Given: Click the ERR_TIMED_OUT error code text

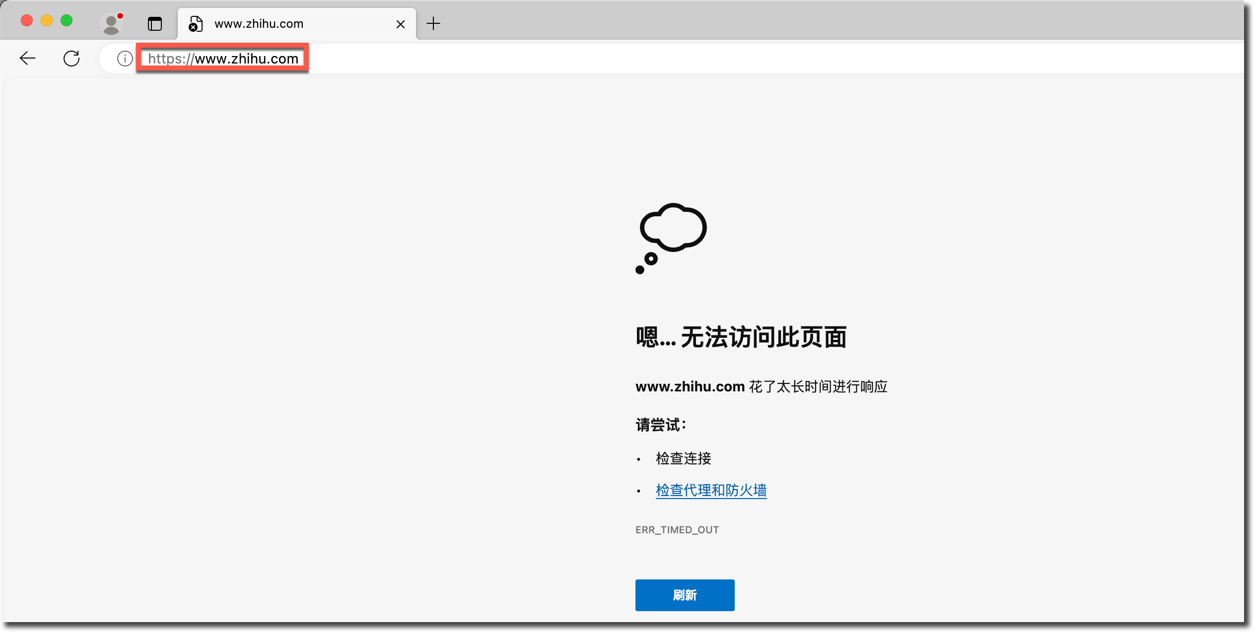Looking at the screenshot, I should pos(677,530).
